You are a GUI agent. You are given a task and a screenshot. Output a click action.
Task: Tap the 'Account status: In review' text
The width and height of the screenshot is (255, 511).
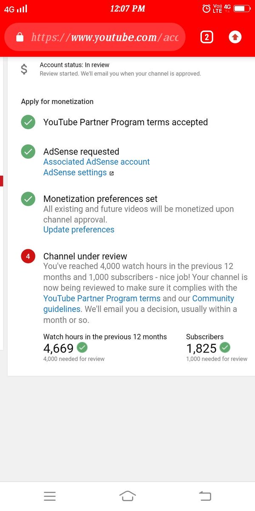pos(74,65)
